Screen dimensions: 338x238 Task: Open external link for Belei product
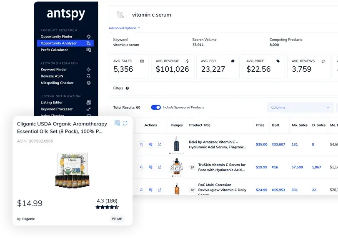coord(160,145)
